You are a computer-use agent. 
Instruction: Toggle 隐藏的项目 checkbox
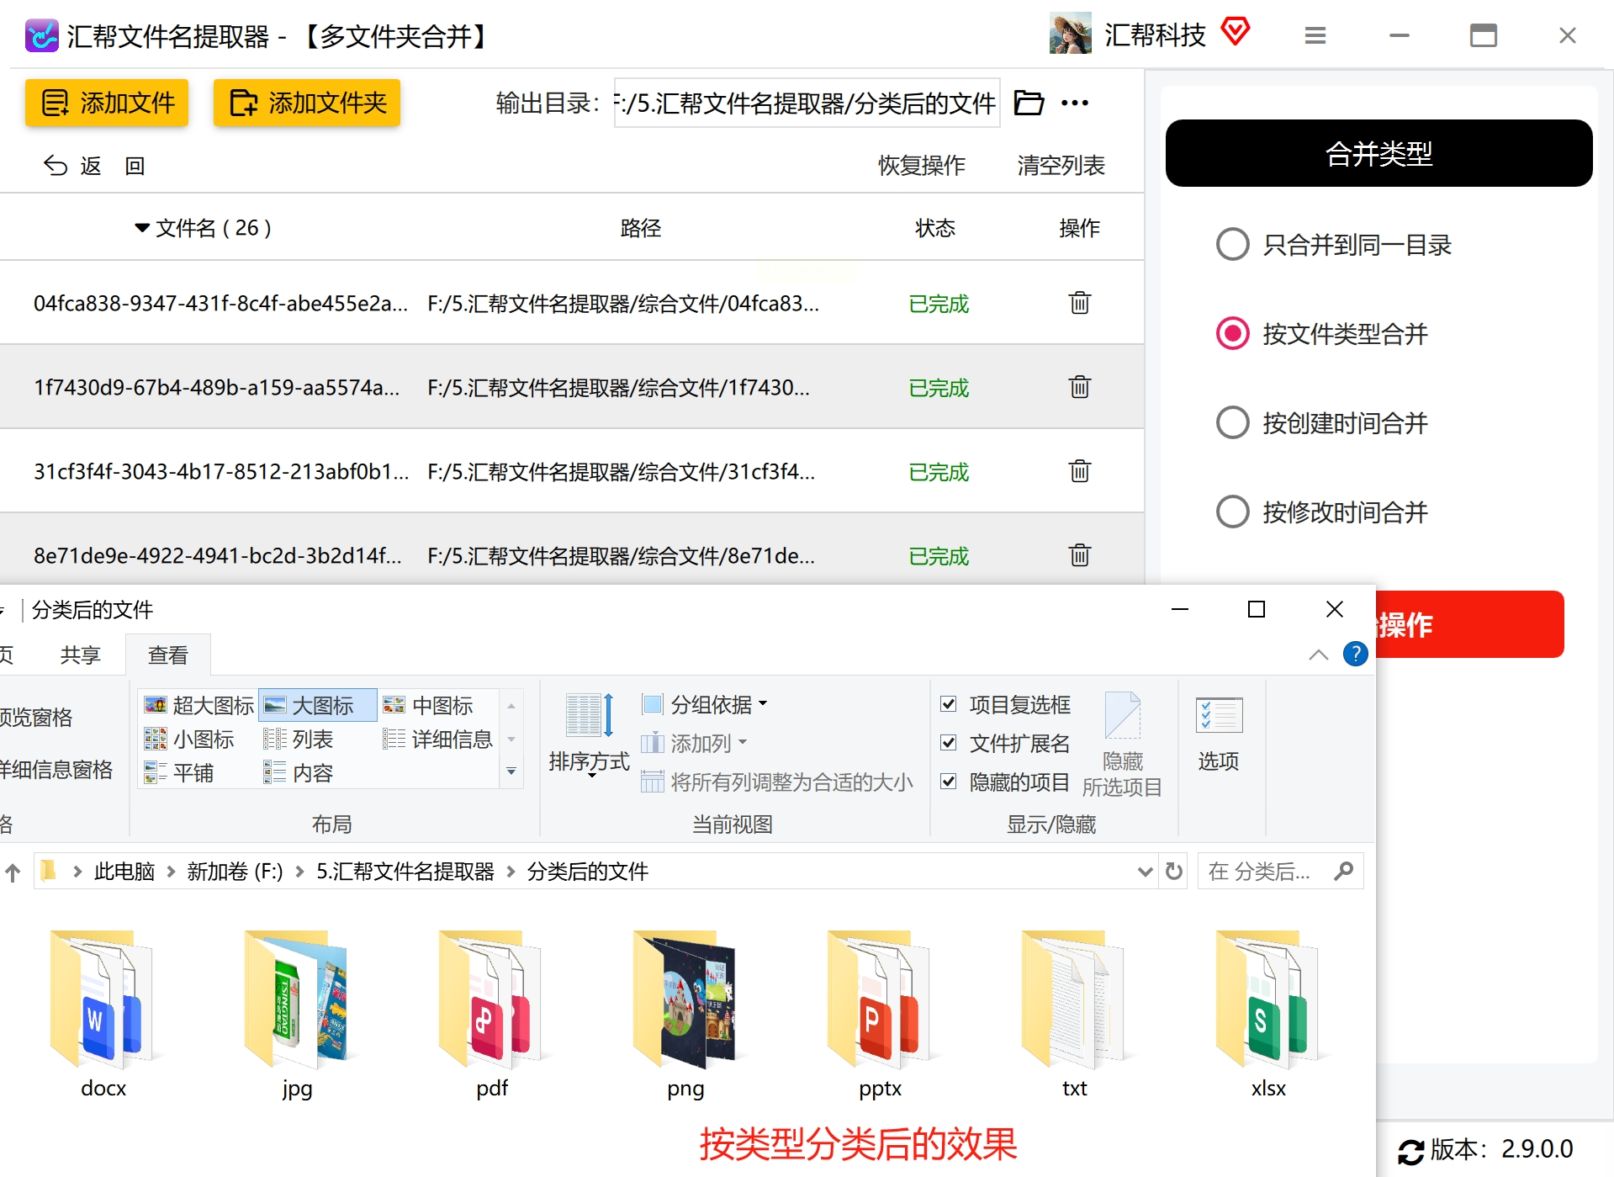(x=949, y=782)
